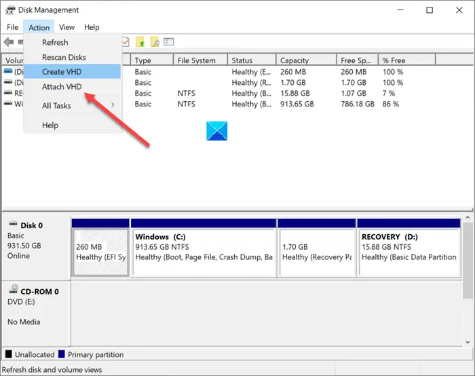Close the open Action menu via its header
Screen dimensions: 475x376
point(39,27)
